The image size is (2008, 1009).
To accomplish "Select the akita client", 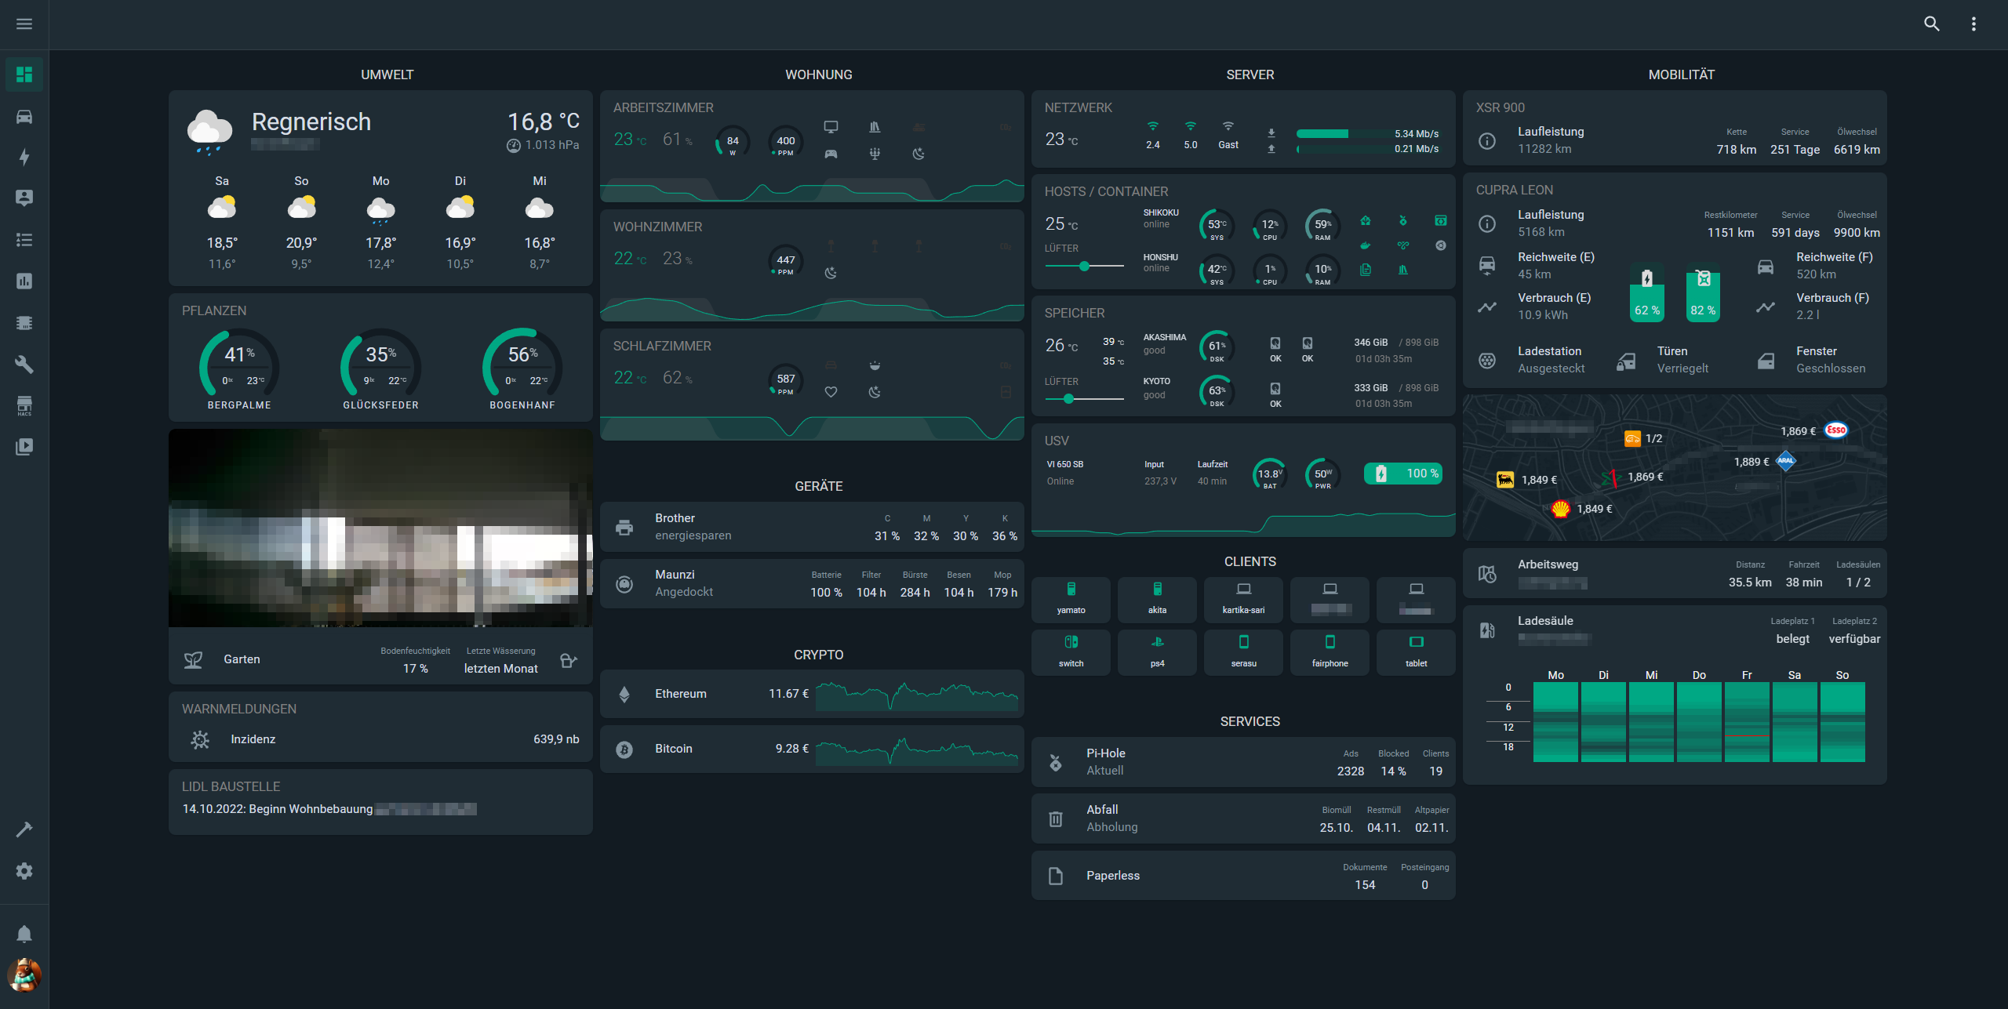I will tap(1157, 600).
